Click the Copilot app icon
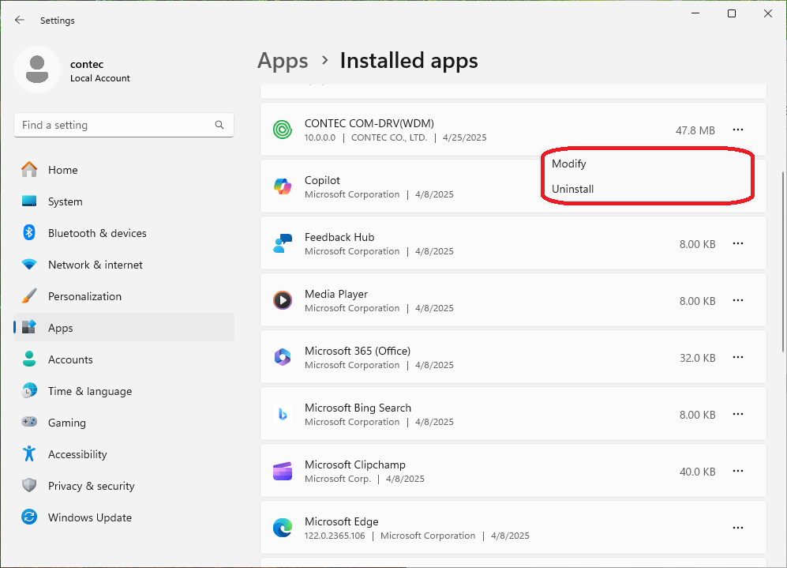This screenshot has height=568, width=787. tap(283, 186)
